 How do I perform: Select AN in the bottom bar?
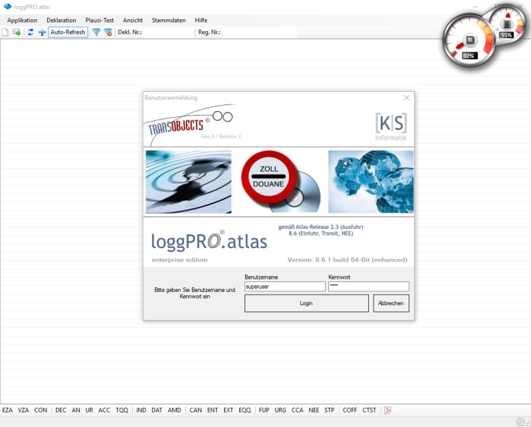[76, 410]
